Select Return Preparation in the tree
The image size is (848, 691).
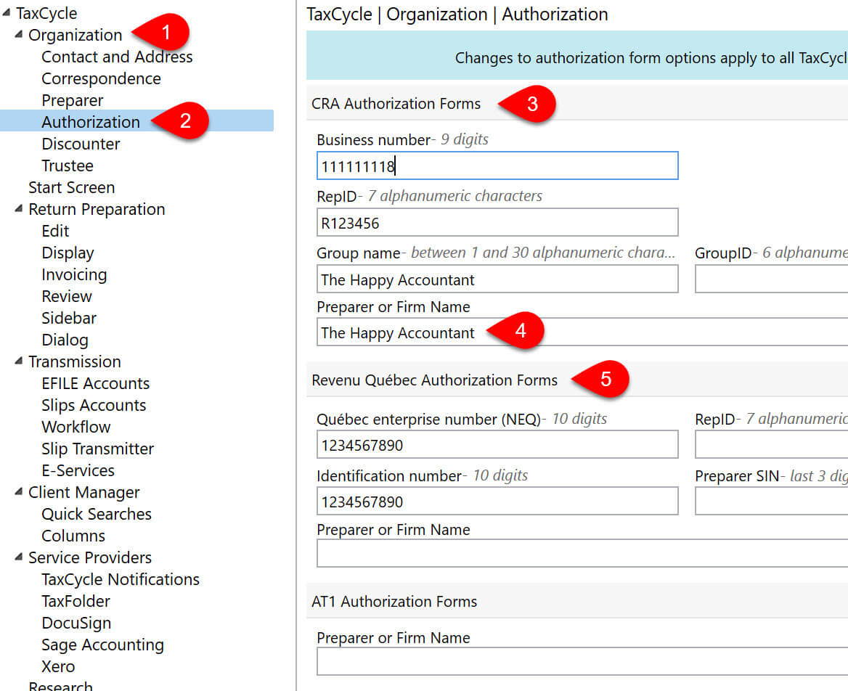97,209
